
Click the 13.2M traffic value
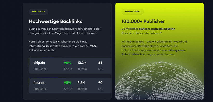pos(82,63)
